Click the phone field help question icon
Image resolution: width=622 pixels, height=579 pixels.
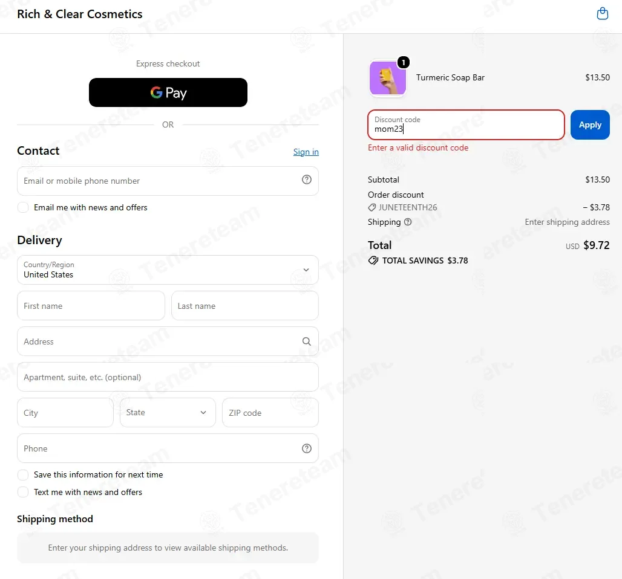click(x=306, y=448)
